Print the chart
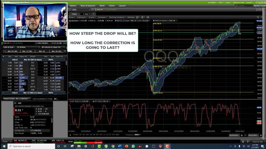 [148, 17]
